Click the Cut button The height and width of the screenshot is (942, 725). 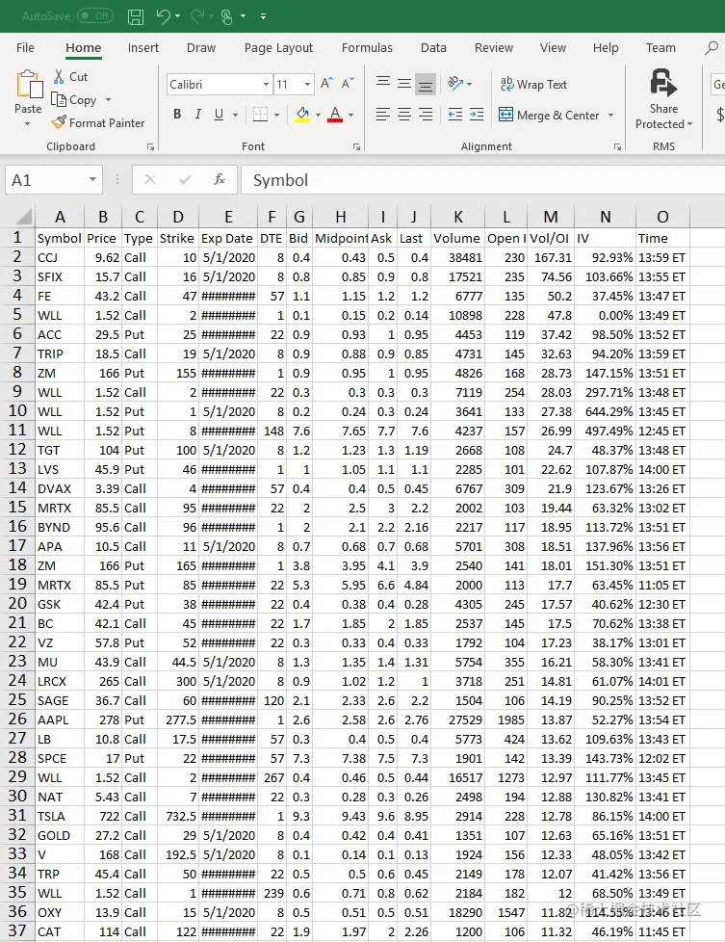click(x=70, y=77)
